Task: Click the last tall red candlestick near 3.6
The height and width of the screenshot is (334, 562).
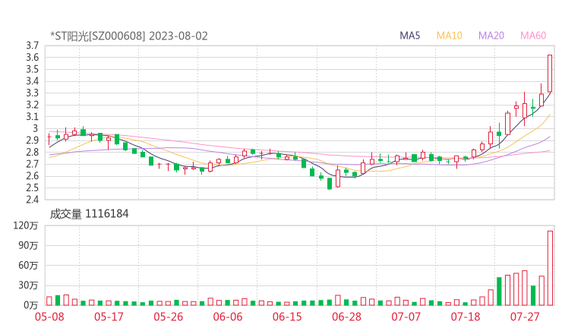Action: [x=550, y=73]
